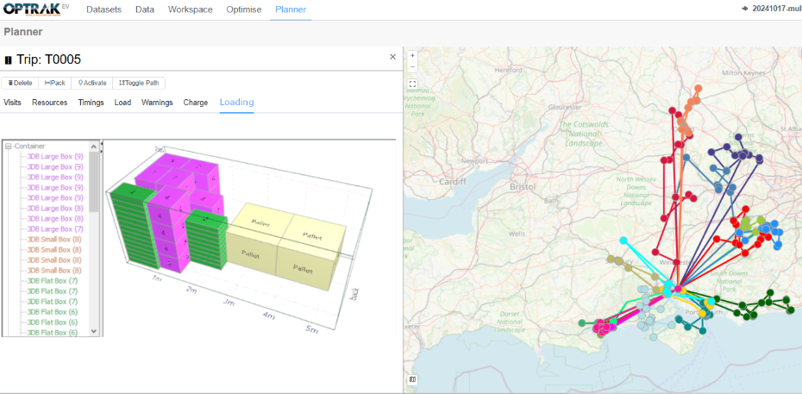The width and height of the screenshot is (802, 394).
Task: Close the Trip T0005 panel
Action: coord(392,57)
